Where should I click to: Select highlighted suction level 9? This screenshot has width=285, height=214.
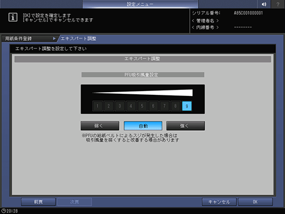pos(187,106)
